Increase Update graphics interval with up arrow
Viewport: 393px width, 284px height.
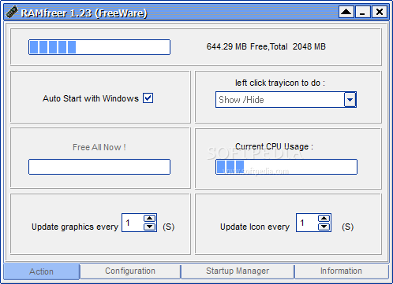point(150,218)
